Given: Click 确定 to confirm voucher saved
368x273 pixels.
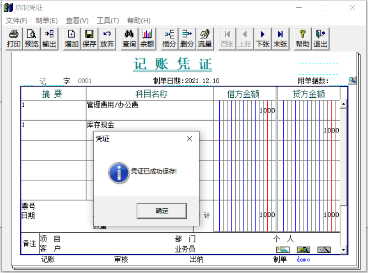Looking at the screenshot, I should [162, 211].
